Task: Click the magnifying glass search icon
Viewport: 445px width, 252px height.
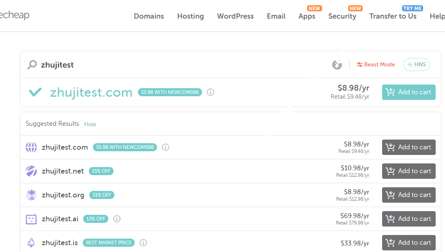Action: pos(32,65)
